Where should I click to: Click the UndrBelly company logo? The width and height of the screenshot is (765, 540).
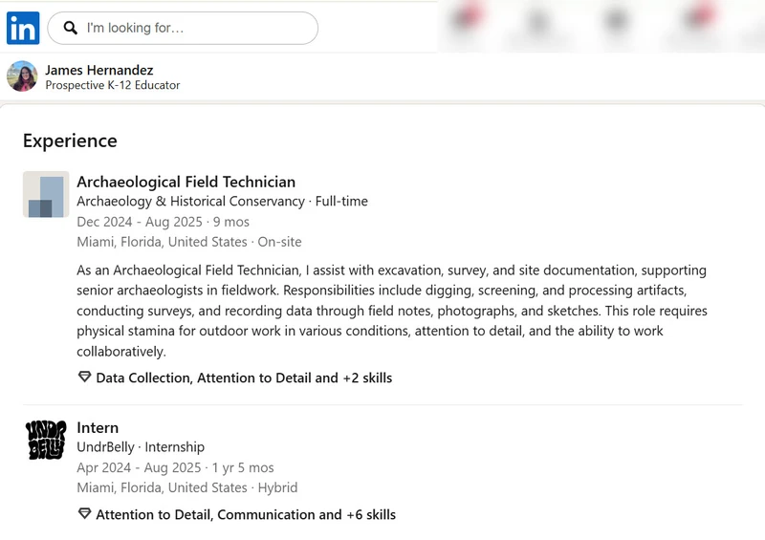[46, 440]
